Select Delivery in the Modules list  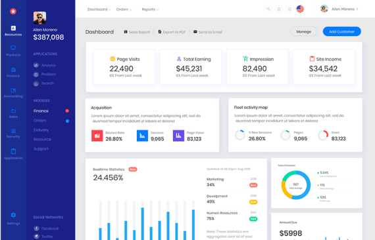[x=41, y=130]
